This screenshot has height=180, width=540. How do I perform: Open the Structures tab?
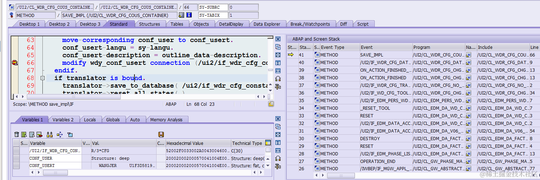(149, 24)
